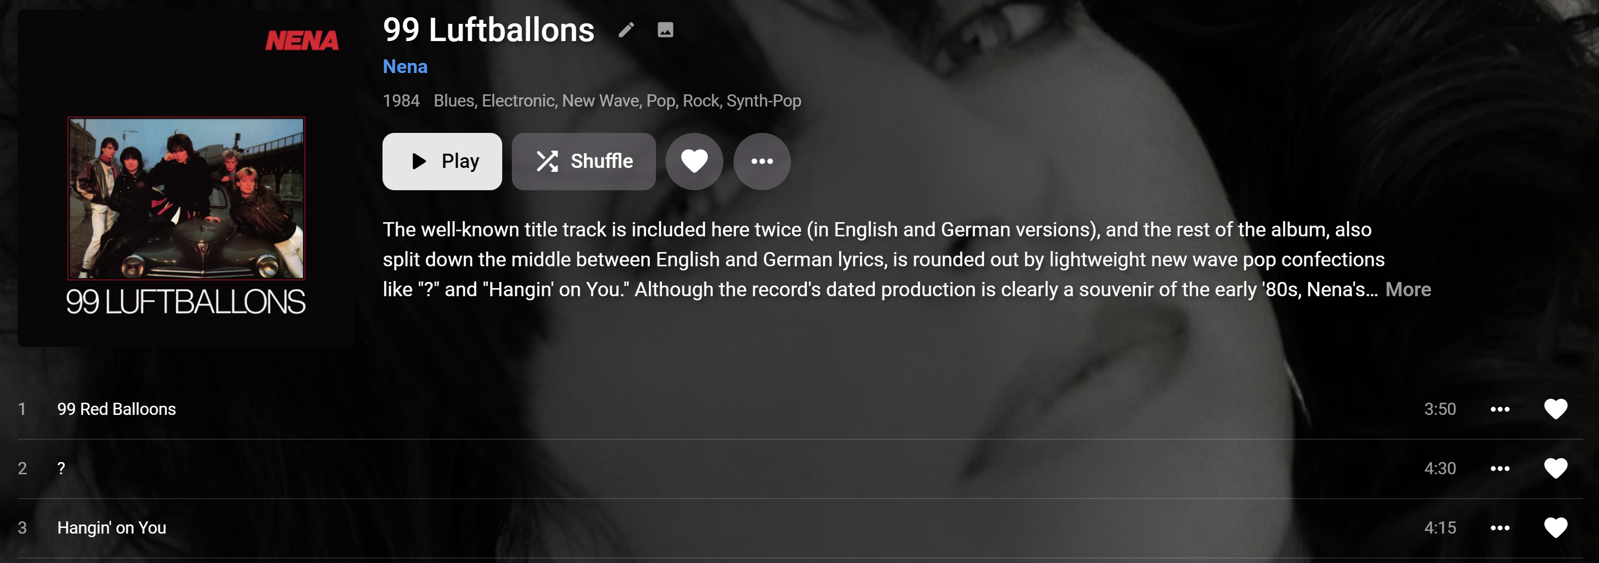Open more options for the ? track
The height and width of the screenshot is (563, 1599).
pyautogui.click(x=1500, y=469)
